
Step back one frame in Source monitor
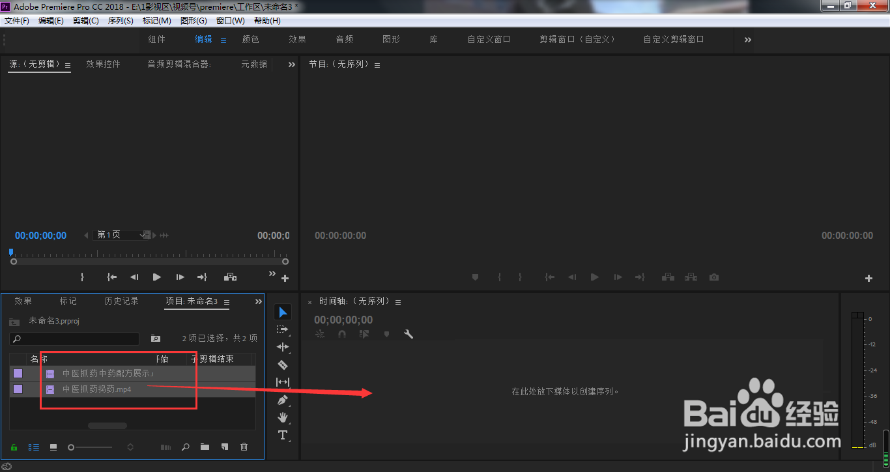(134, 277)
